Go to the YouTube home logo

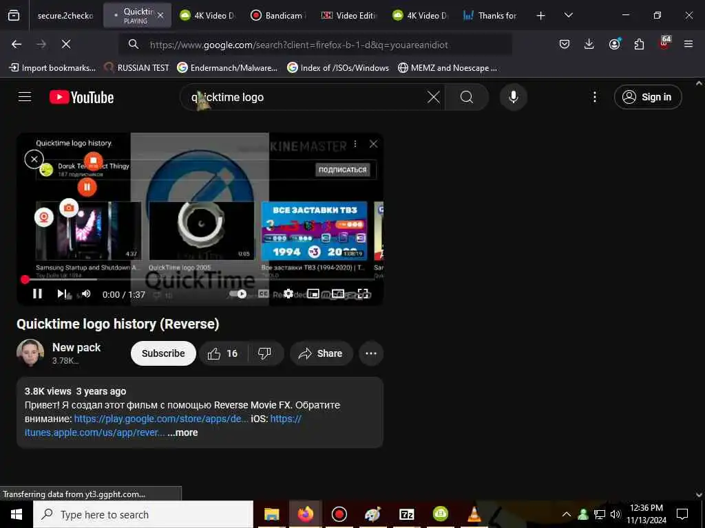point(81,97)
